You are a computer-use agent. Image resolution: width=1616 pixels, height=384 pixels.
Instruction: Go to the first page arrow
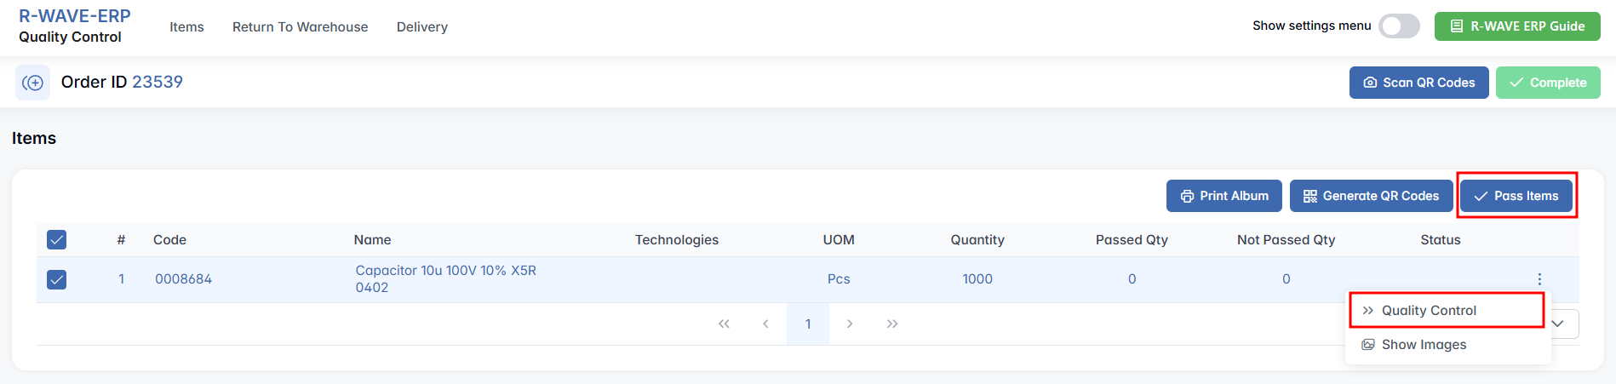[x=724, y=324]
